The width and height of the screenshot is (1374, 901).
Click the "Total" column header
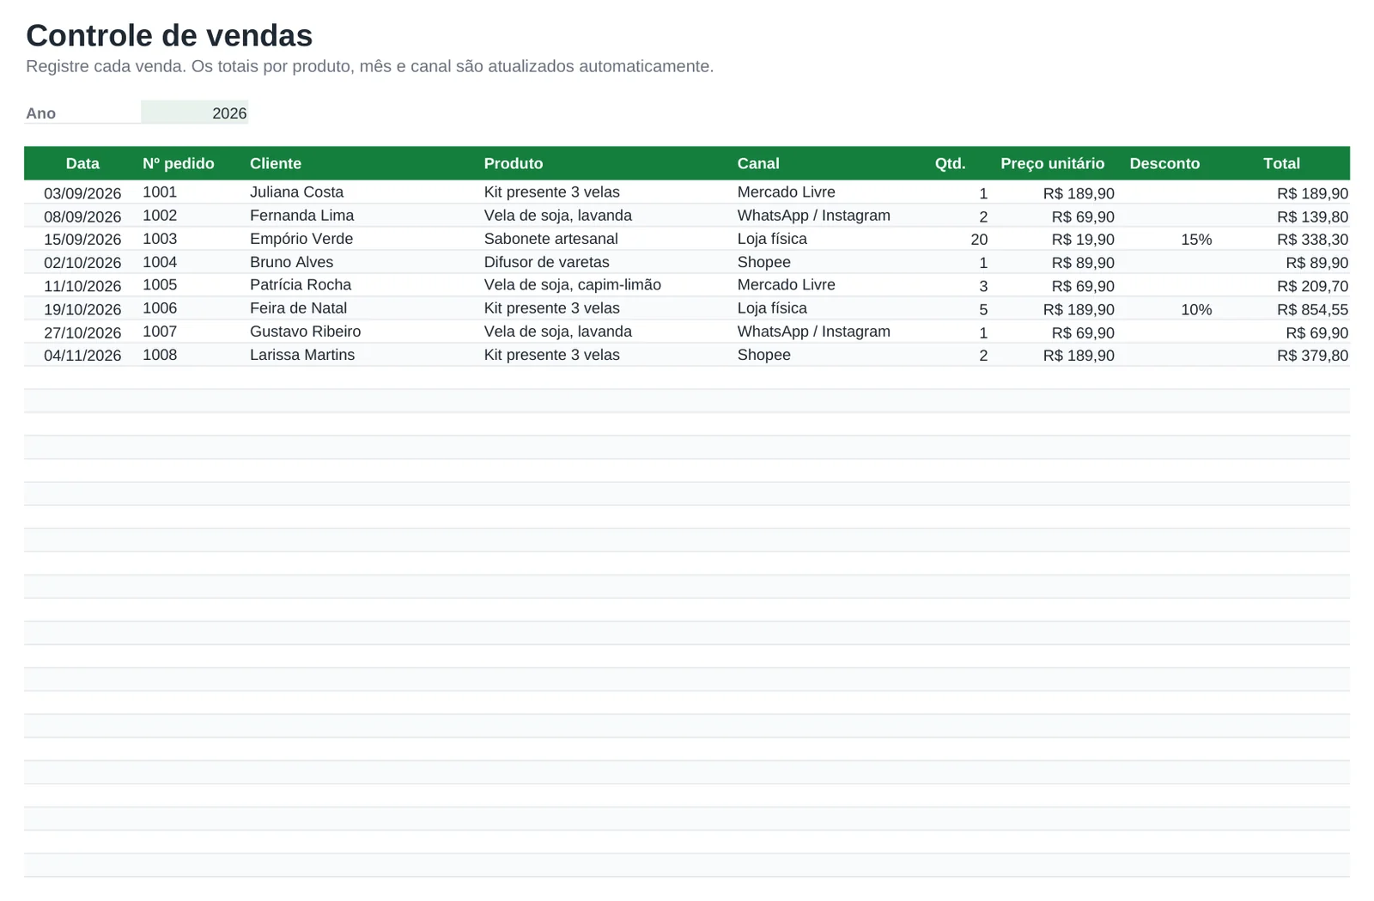click(x=1281, y=163)
